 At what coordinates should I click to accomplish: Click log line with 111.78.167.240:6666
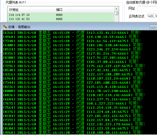click(73, 91)
